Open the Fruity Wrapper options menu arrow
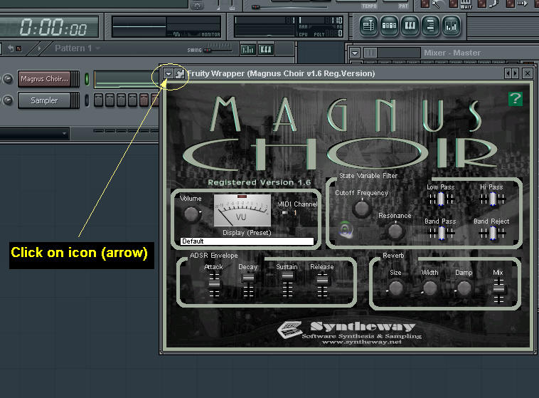The height and width of the screenshot is (398, 539). point(168,73)
